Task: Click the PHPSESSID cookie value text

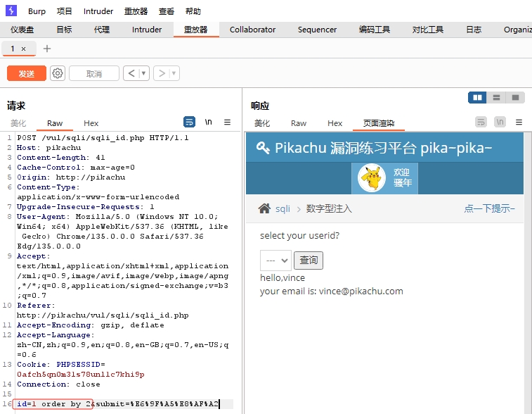Action: pos(81,375)
